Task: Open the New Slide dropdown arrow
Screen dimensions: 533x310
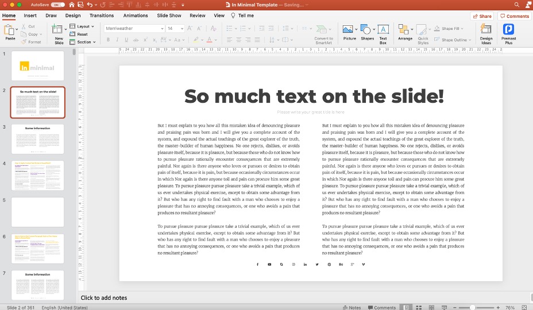Action: (65, 29)
